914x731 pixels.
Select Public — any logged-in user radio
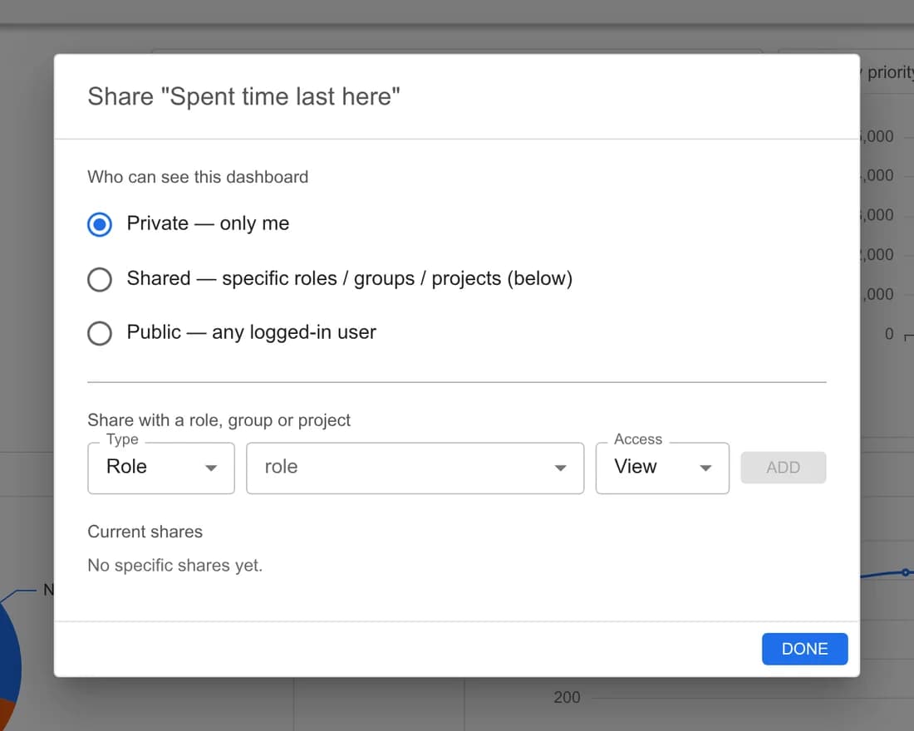(x=100, y=333)
